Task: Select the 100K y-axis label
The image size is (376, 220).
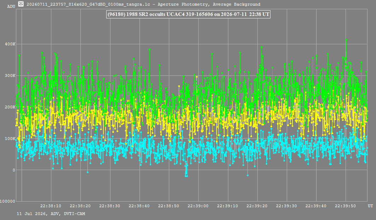Action: (10, 139)
